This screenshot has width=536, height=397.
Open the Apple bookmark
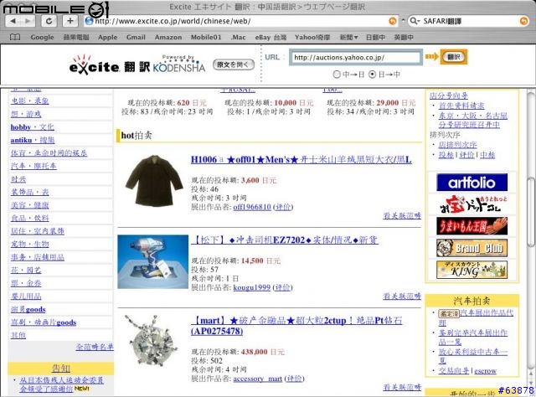click(107, 37)
